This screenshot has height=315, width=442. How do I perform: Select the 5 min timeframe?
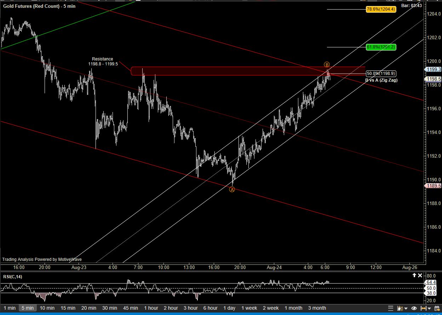[28, 308]
